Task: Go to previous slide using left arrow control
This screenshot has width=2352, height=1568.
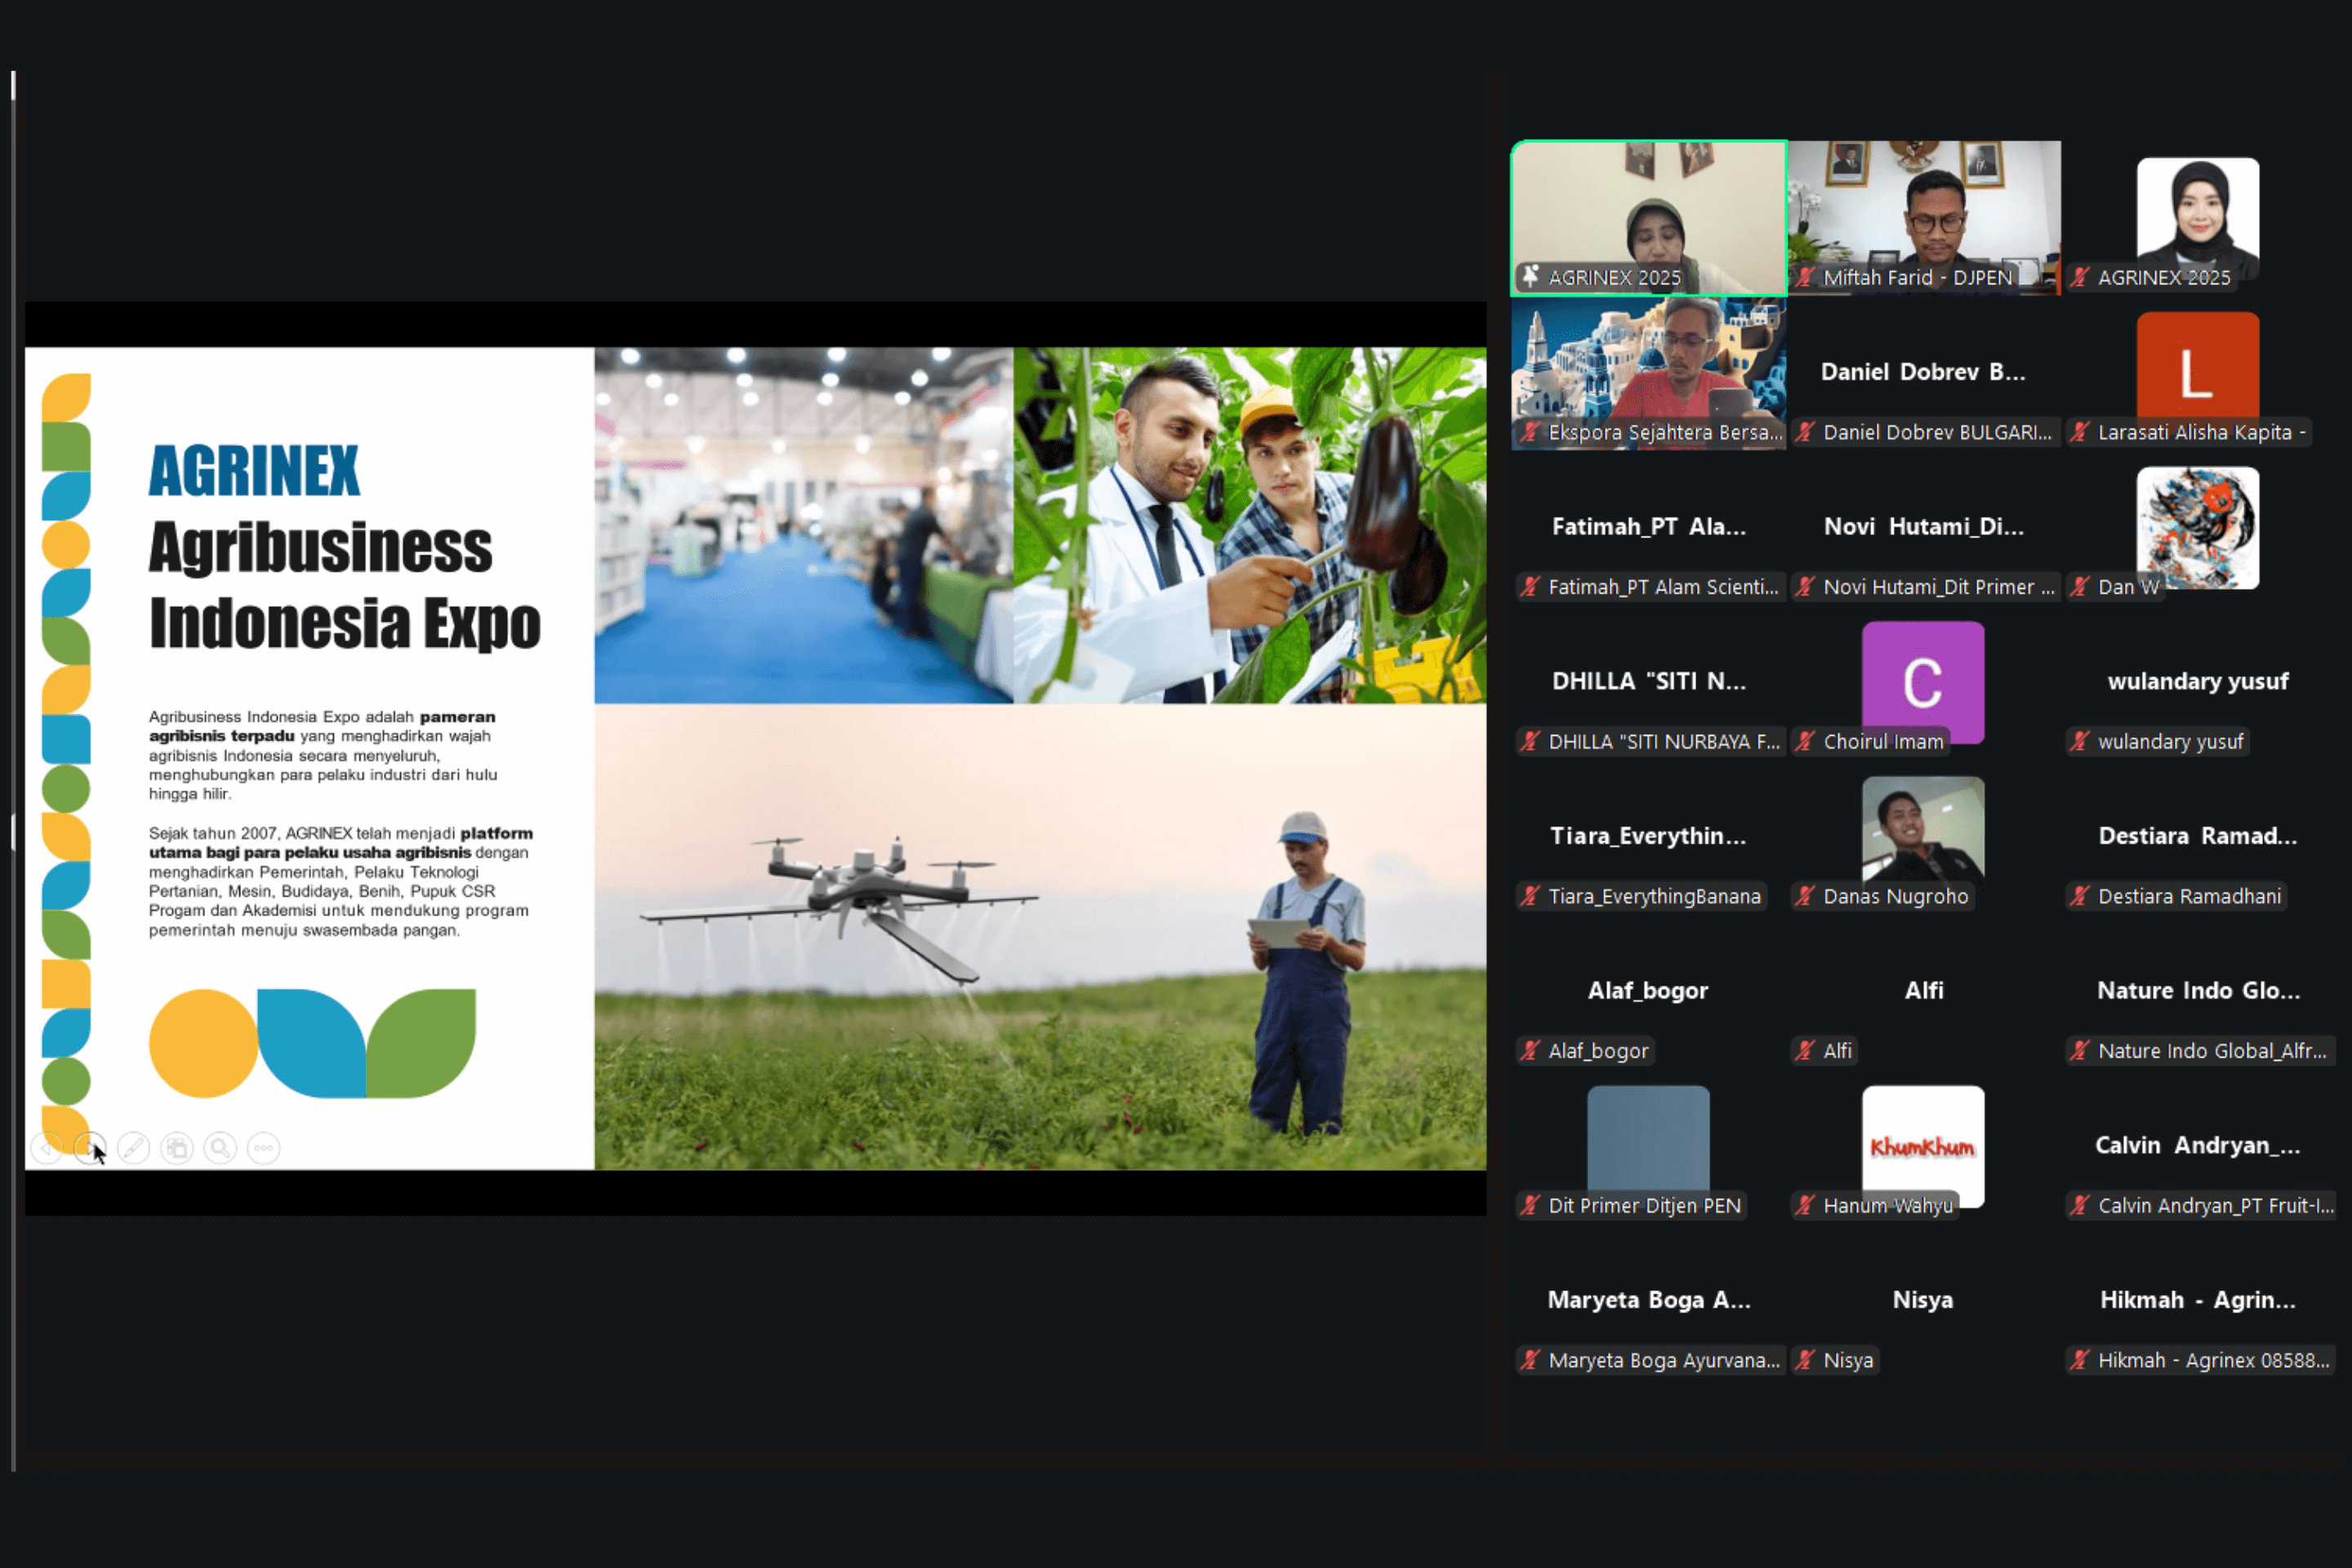Action: point(47,1147)
